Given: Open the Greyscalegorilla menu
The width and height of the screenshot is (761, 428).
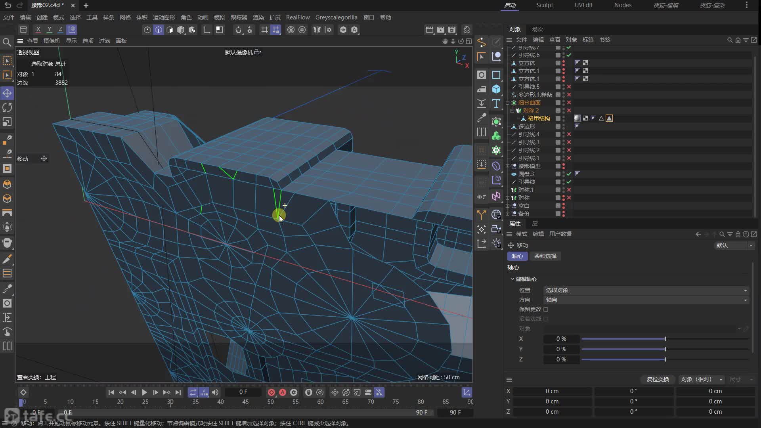Looking at the screenshot, I should pyautogui.click(x=336, y=17).
